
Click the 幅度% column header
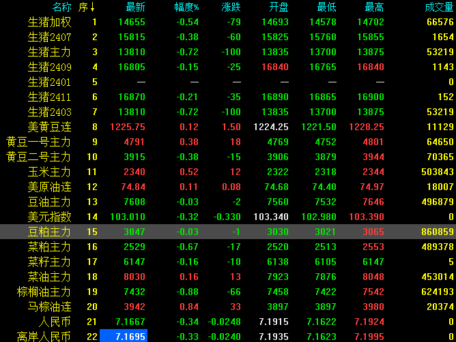(186, 7)
